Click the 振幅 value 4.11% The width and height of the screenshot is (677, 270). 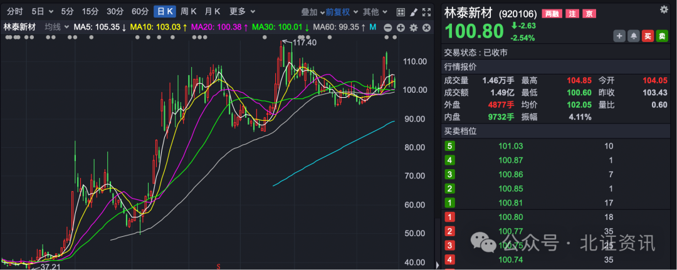pos(580,117)
